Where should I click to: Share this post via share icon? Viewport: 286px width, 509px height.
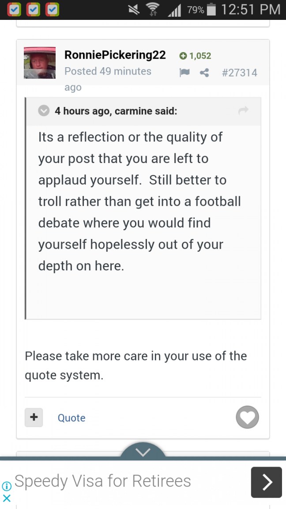[204, 72]
